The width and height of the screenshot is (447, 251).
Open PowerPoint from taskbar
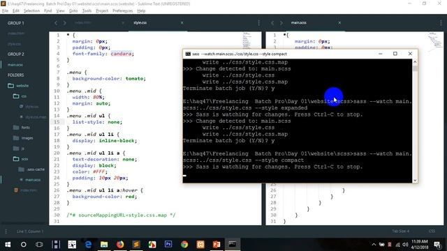click(217, 245)
